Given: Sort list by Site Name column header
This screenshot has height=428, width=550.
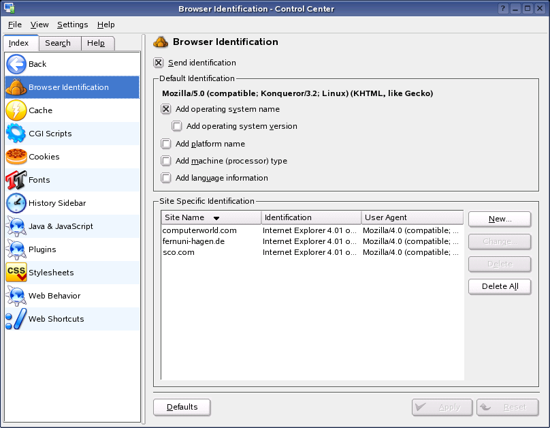Looking at the screenshot, I should point(211,217).
